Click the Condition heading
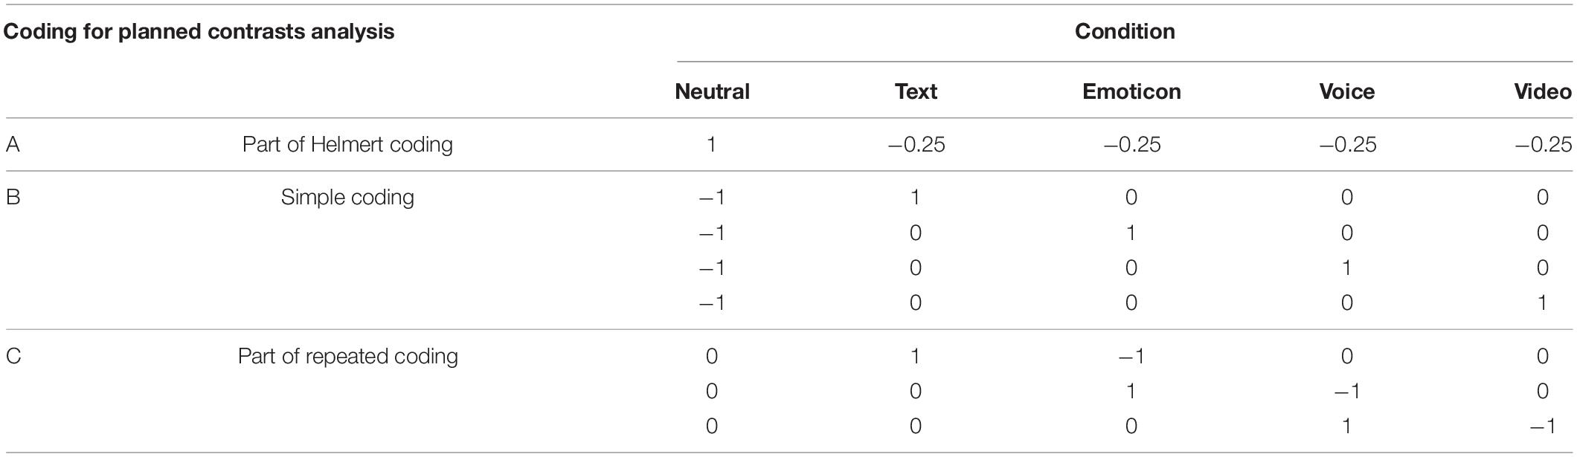1577x457 pixels. coord(1125,31)
